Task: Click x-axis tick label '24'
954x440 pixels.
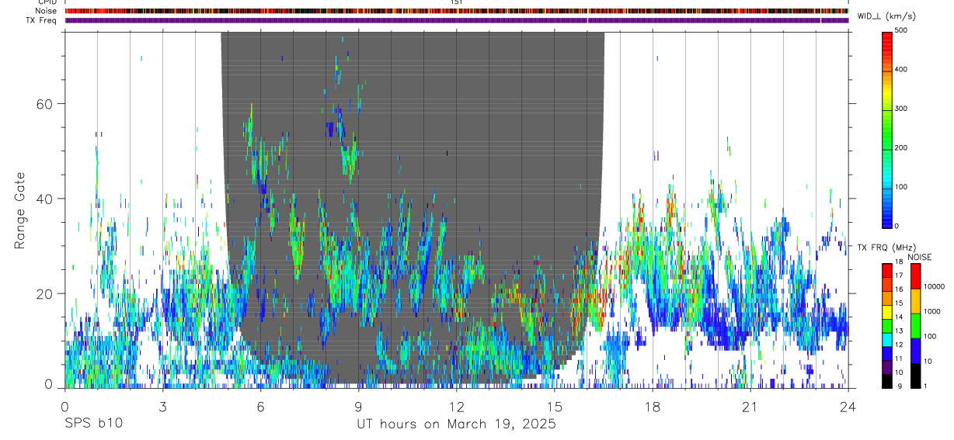Action: click(848, 407)
